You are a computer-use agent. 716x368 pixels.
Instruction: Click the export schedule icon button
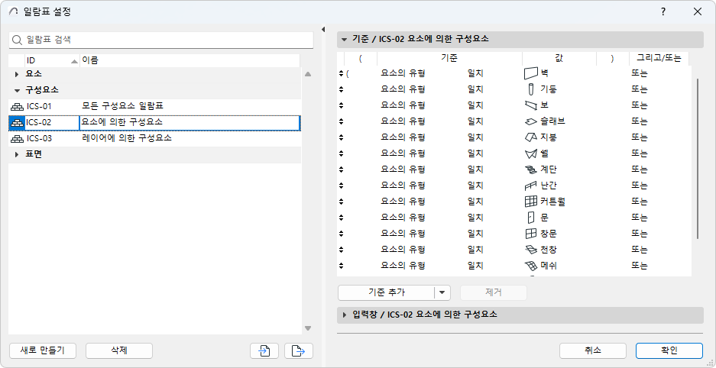click(x=299, y=350)
